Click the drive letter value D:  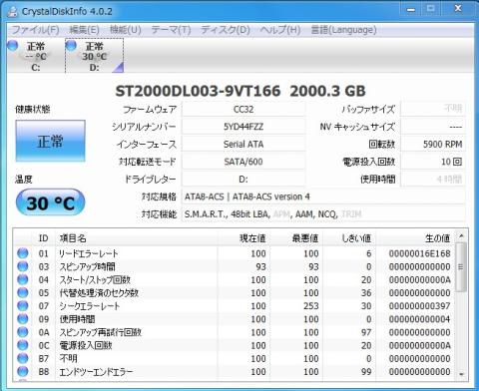pos(243,180)
